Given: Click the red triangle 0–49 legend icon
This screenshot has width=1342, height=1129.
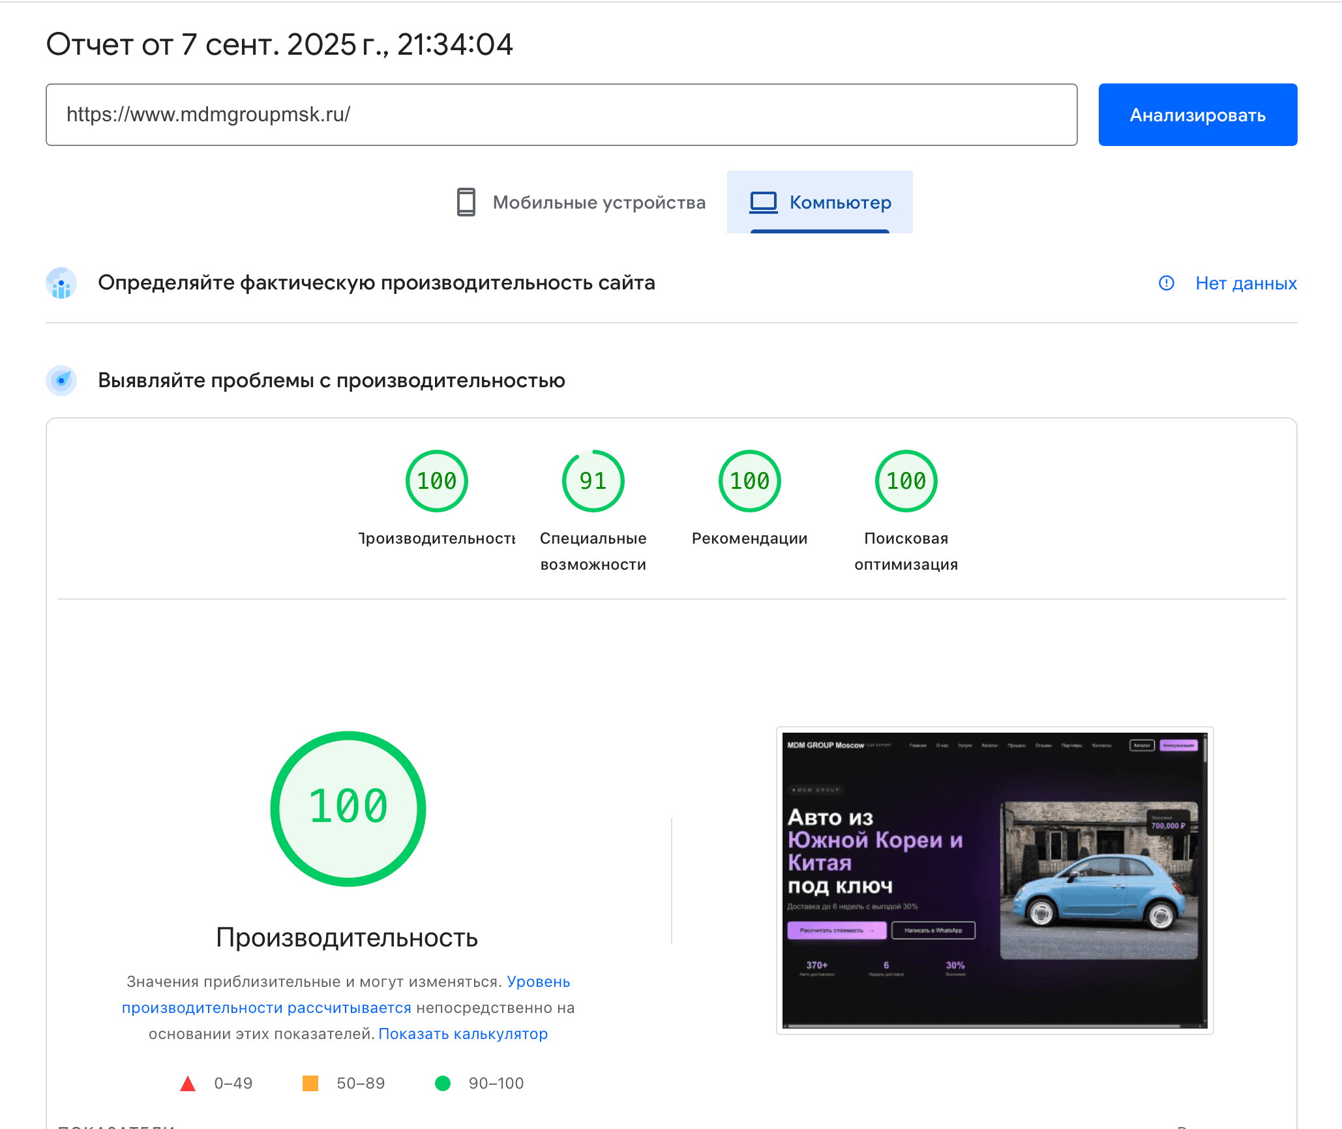Looking at the screenshot, I should coord(188,1083).
